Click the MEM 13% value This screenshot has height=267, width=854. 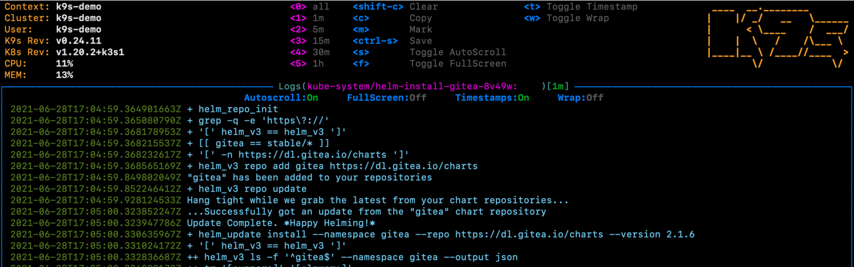[x=65, y=75]
